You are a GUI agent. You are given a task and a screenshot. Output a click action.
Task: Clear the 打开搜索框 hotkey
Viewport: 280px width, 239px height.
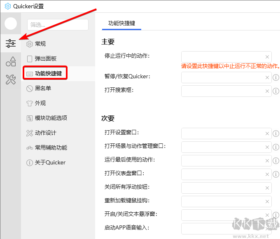(267, 91)
